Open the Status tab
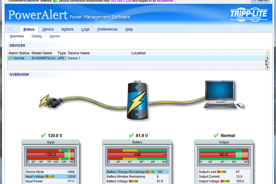This screenshot has height=184, width=276. tap(29, 29)
